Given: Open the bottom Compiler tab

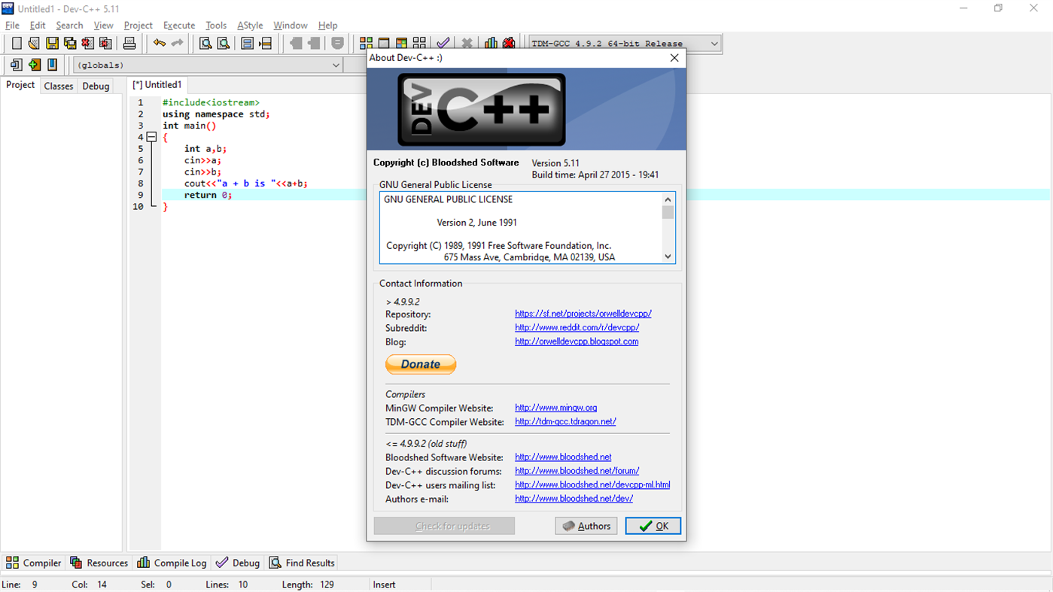Looking at the screenshot, I should click(x=34, y=563).
